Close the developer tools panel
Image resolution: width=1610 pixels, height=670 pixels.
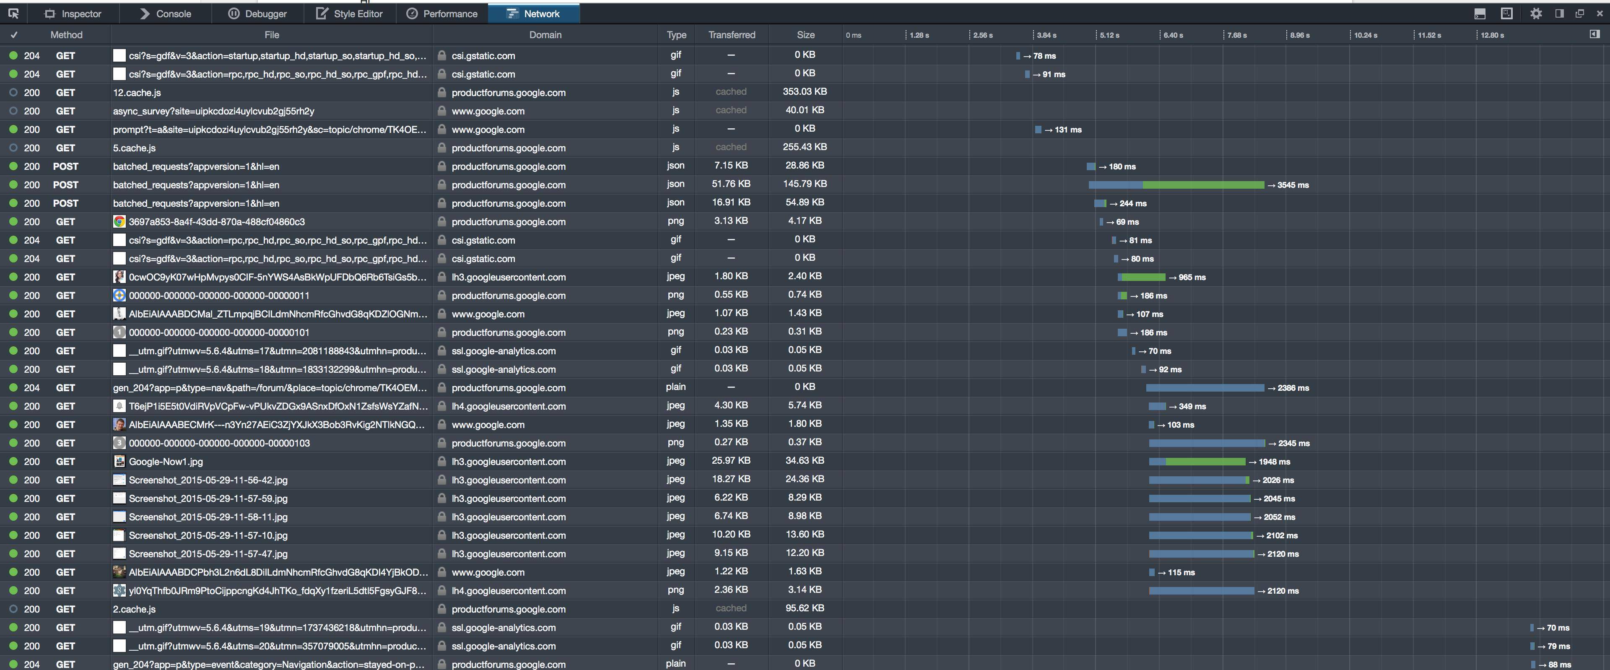coord(1600,13)
